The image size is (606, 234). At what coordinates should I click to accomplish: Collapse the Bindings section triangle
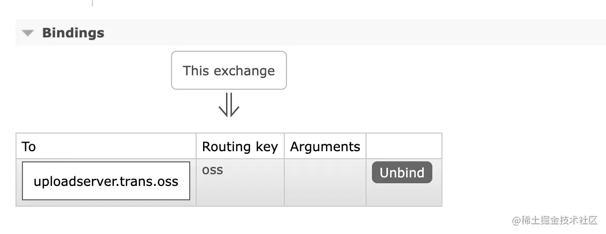tap(28, 33)
